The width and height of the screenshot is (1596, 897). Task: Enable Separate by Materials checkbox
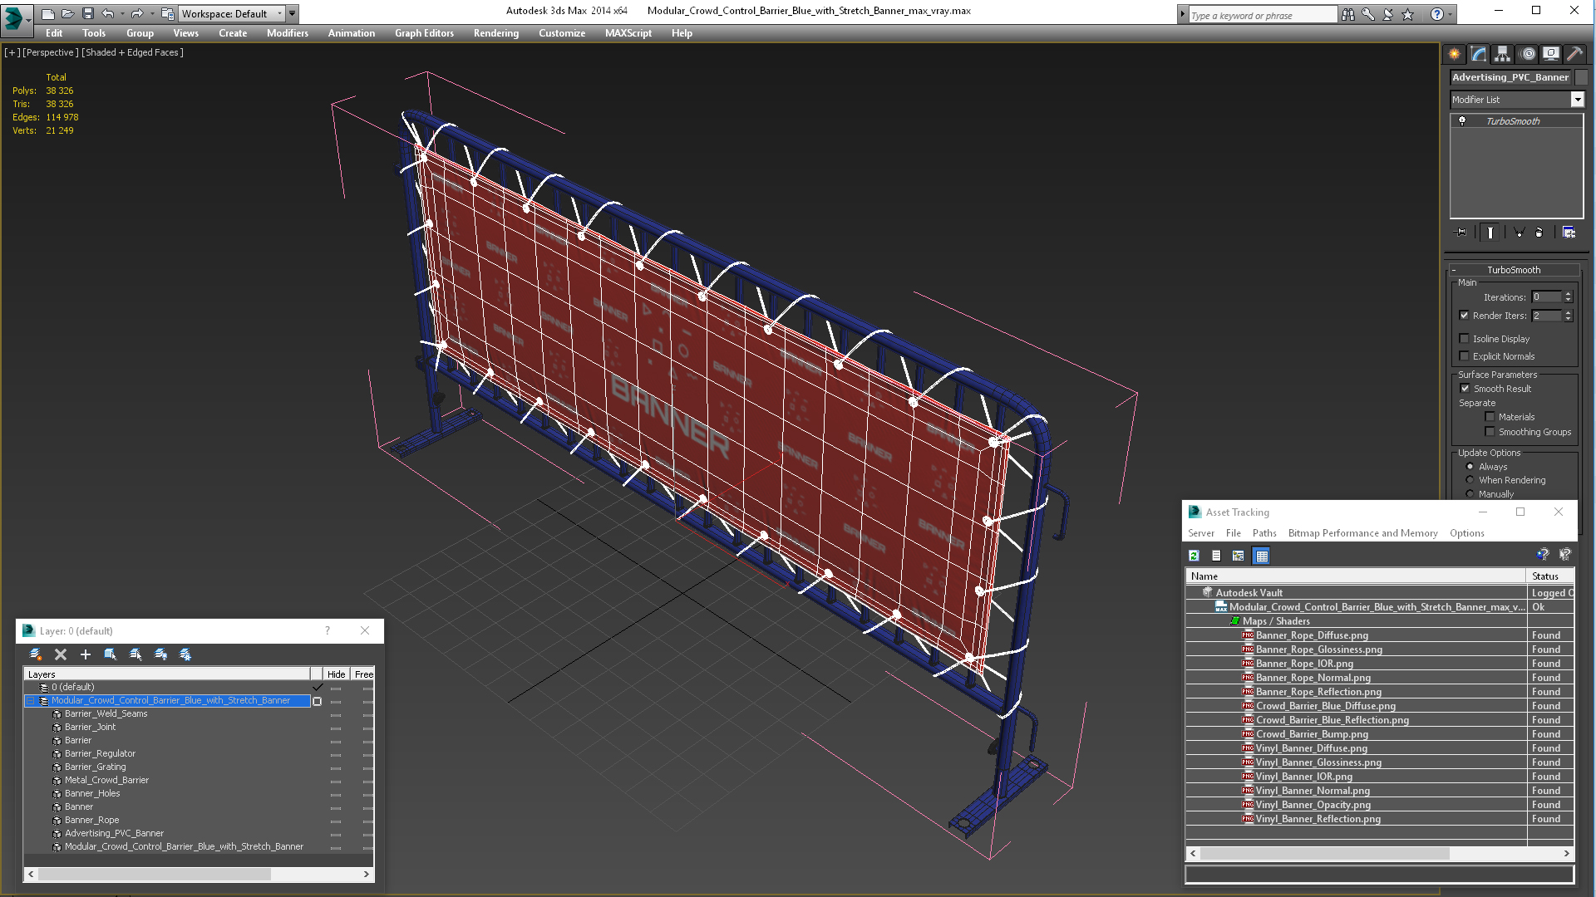pyautogui.click(x=1490, y=417)
